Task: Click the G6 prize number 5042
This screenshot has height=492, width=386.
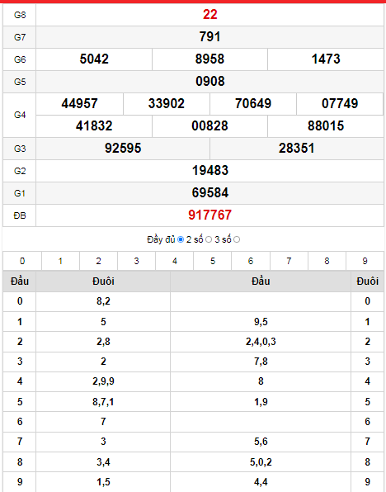Action: coord(94,59)
